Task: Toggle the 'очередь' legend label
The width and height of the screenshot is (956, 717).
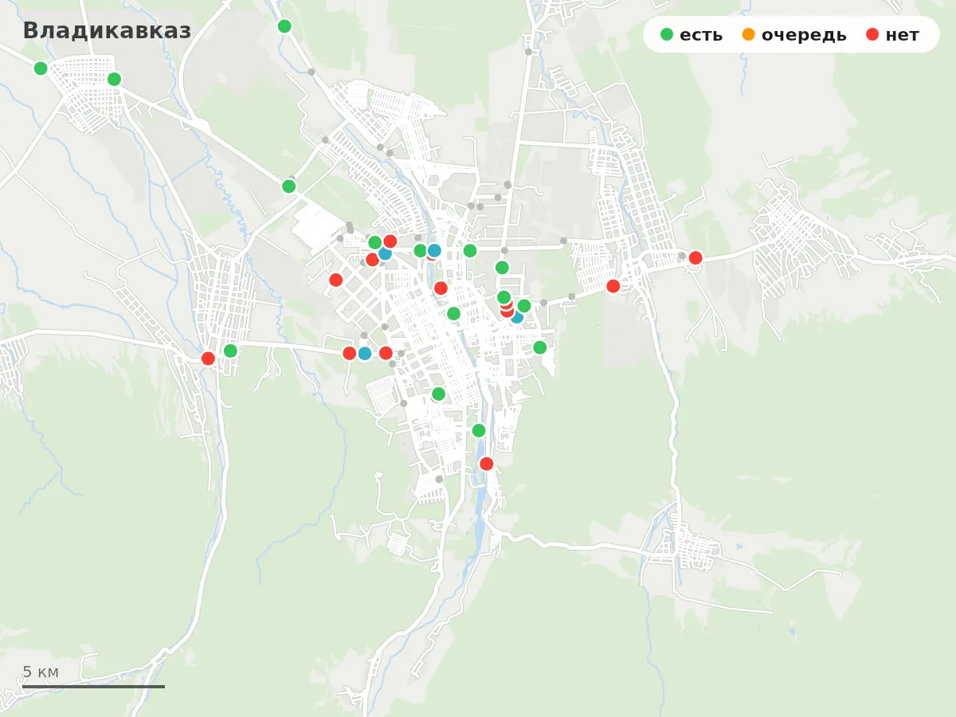Action: 804,35
